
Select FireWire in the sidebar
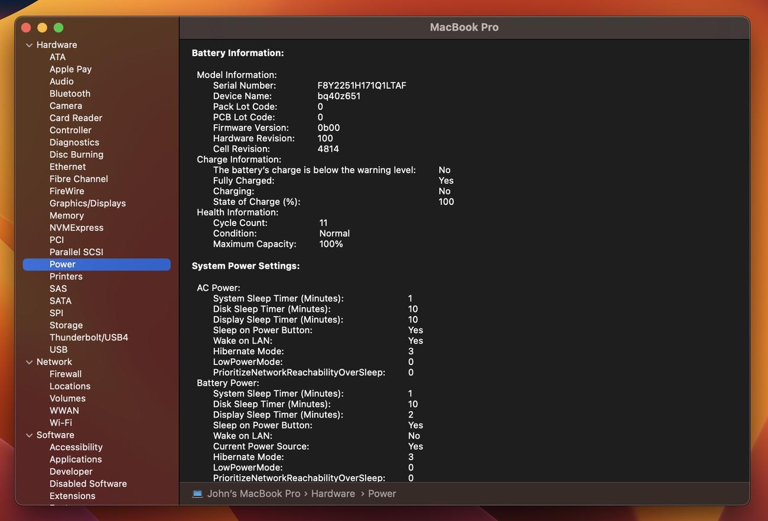coord(67,191)
